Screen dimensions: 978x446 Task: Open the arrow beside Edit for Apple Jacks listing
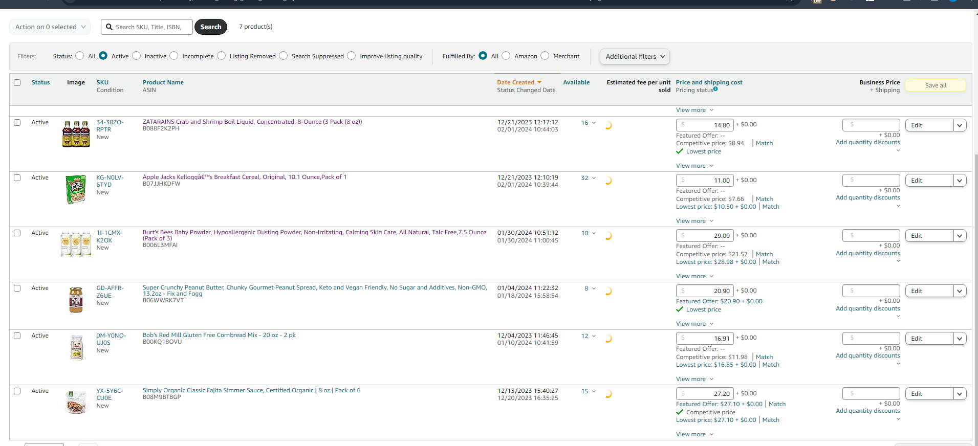tap(960, 181)
